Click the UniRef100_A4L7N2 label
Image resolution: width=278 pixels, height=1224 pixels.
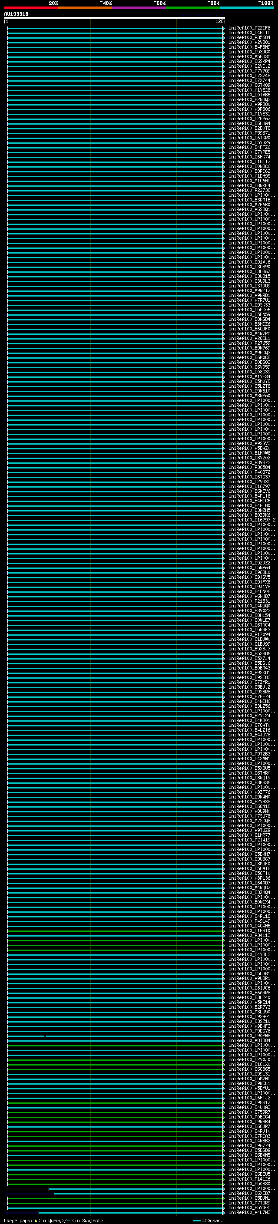(x=249, y=1212)
